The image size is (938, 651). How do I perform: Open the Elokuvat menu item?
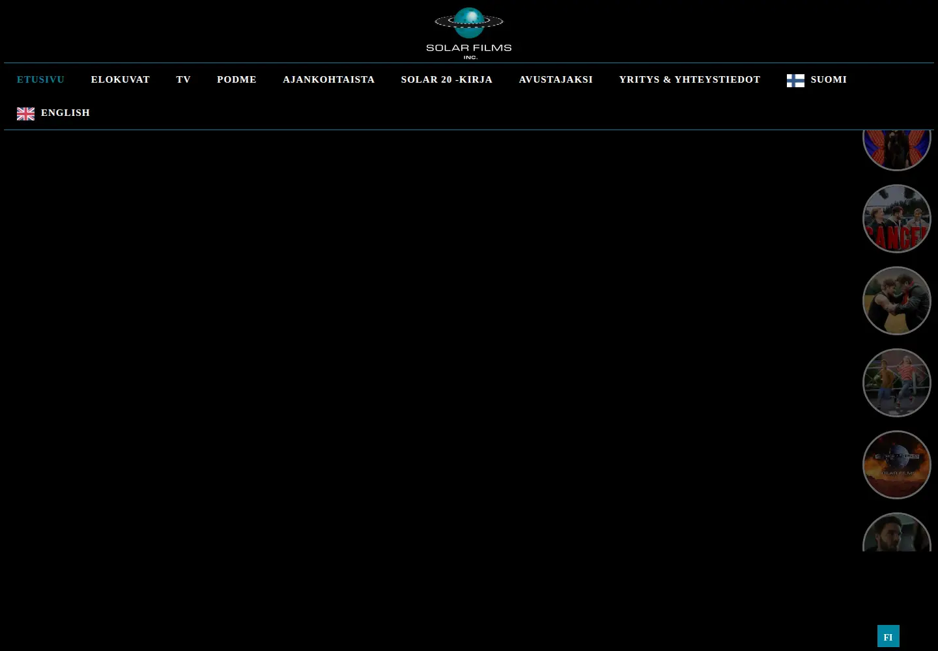[121, 79]
